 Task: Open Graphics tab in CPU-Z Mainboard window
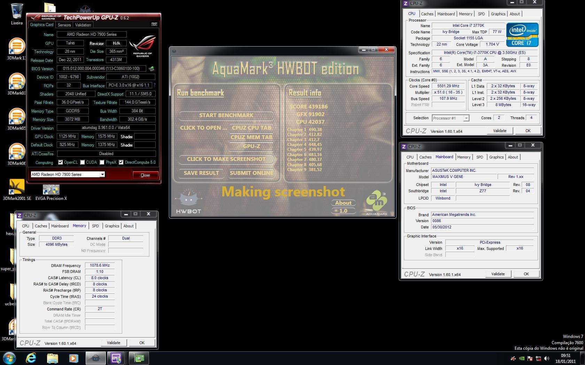(x=496, y=157)
